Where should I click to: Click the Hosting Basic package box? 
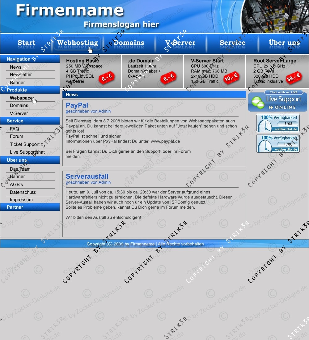click(x=91, y=71)
